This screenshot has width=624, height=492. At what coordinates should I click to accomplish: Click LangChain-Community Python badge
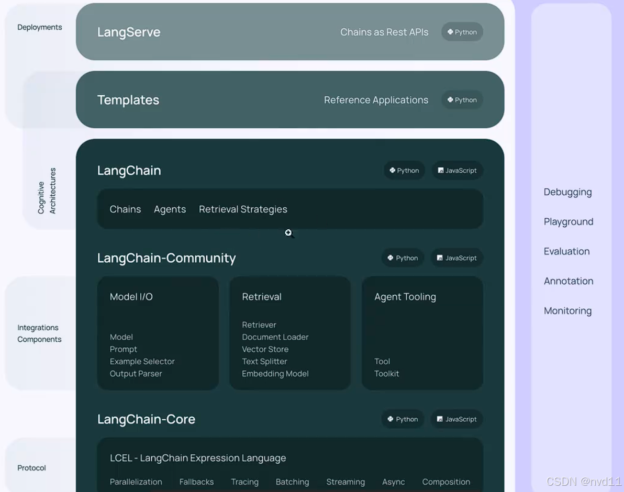(403, 258)
